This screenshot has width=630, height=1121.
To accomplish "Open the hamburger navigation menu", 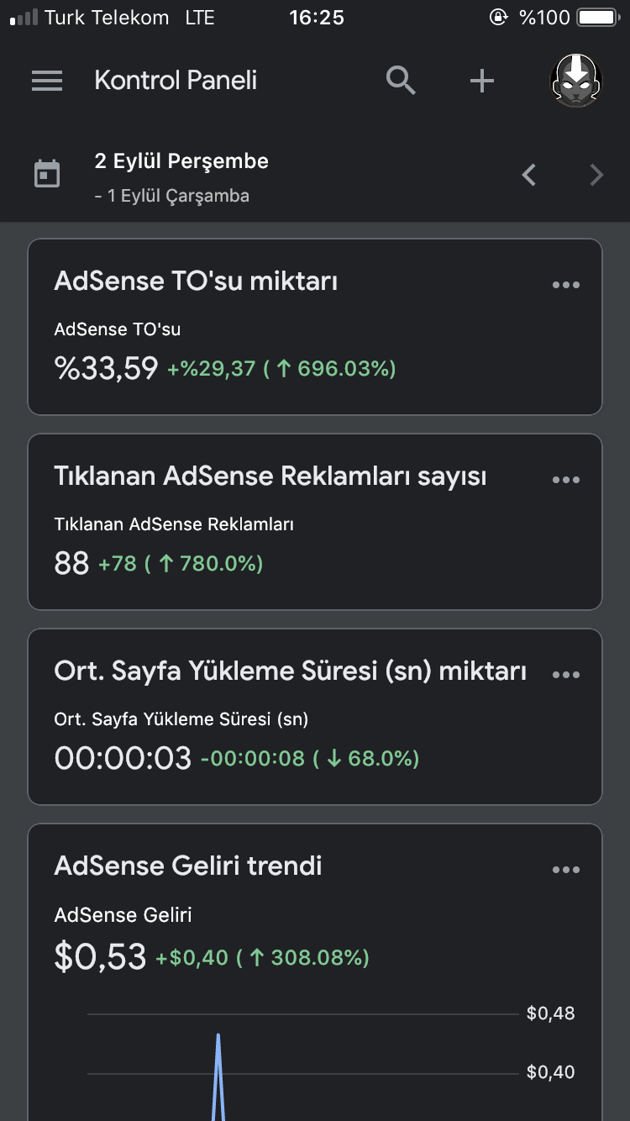I will point(47,81).
